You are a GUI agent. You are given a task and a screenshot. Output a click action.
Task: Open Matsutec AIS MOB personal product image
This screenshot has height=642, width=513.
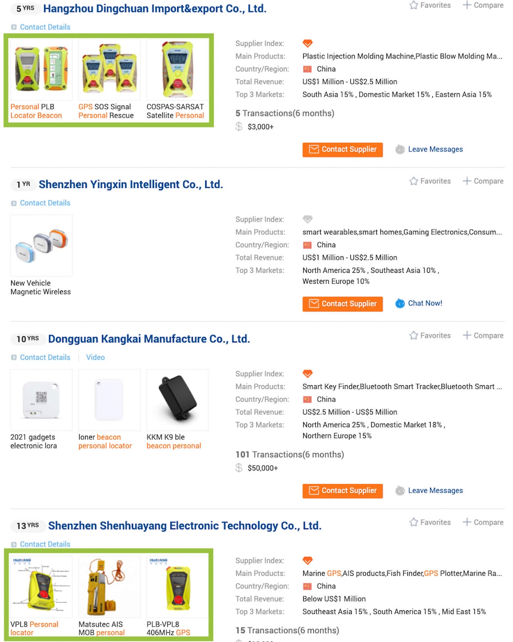(109, 587)
